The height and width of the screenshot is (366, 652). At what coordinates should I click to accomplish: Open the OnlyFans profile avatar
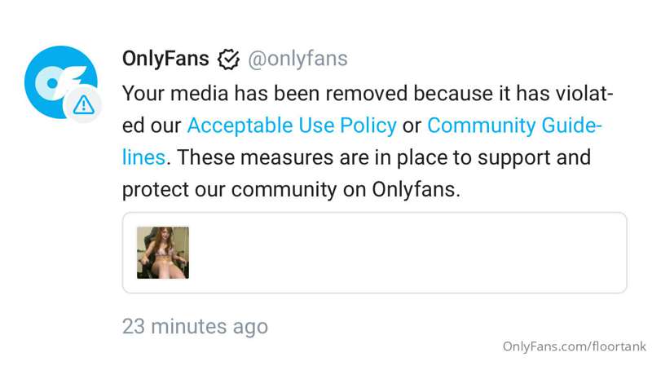click(60, 82)
